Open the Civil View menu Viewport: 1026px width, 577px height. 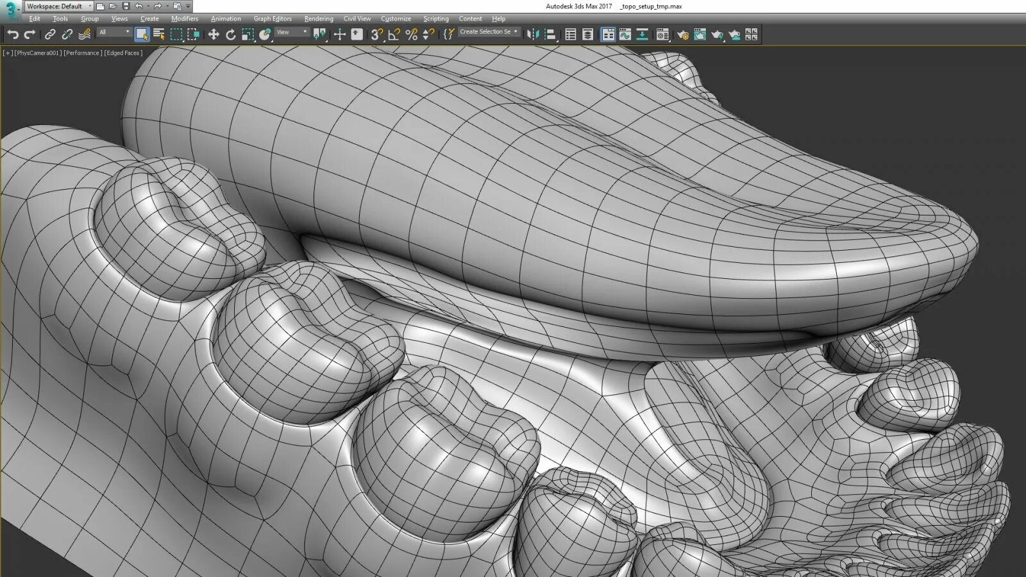357,19
